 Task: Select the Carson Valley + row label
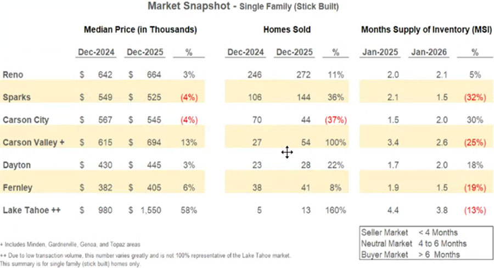(x=34, y=142)
